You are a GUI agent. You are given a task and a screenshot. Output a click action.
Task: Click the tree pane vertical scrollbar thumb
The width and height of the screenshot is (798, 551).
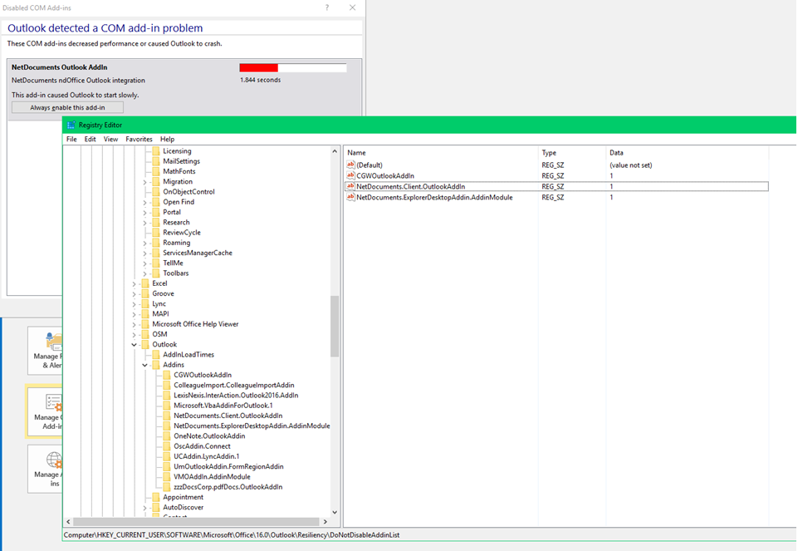(x=335, y=326)
